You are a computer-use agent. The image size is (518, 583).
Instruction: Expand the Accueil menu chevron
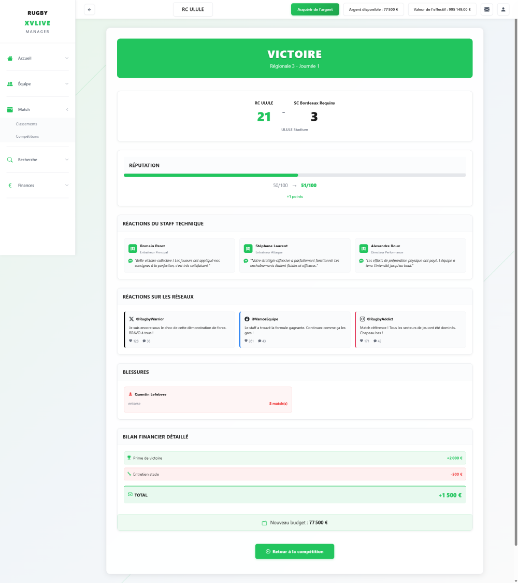[x=66, y=58]
